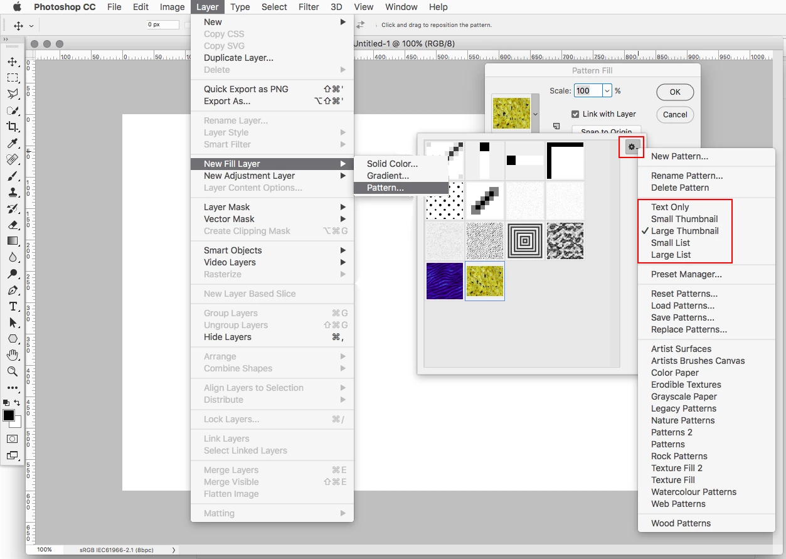Click Cancel in Pattern Fill dialog
The height and width of the screenshot is (559, 786).
(x=675, y=114)
